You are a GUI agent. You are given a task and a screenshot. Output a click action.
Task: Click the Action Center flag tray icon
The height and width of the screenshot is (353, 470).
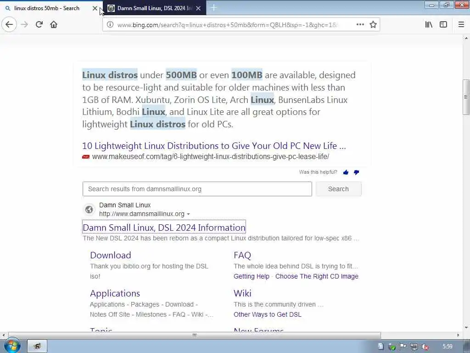click(x=403, y=347)
